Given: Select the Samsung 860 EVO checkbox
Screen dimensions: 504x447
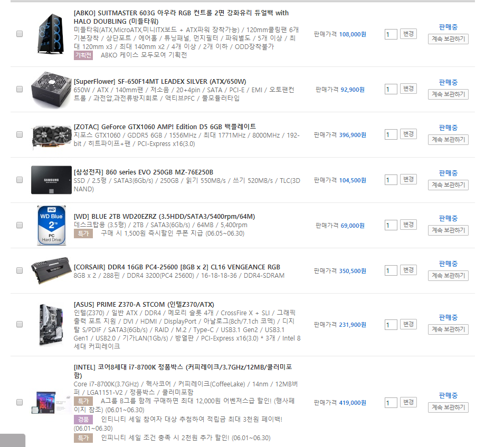Looking at the screenshot, I should [20, 180].
